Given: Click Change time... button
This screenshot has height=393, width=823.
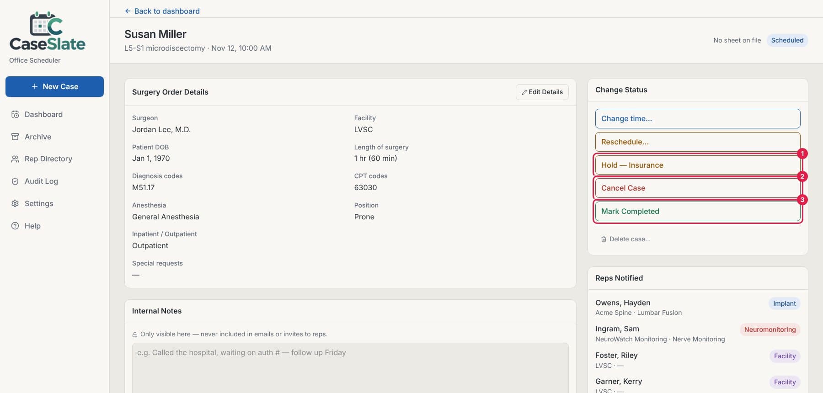Looking at the screenshot, I should 698,118.
